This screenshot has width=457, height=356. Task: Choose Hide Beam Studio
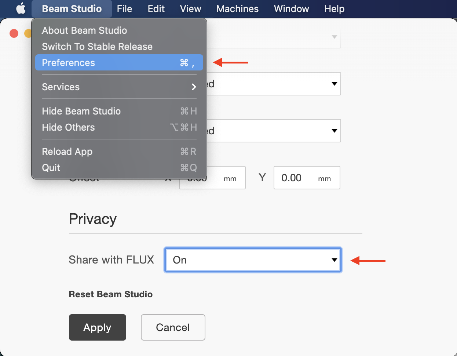(x=119, y=111)
